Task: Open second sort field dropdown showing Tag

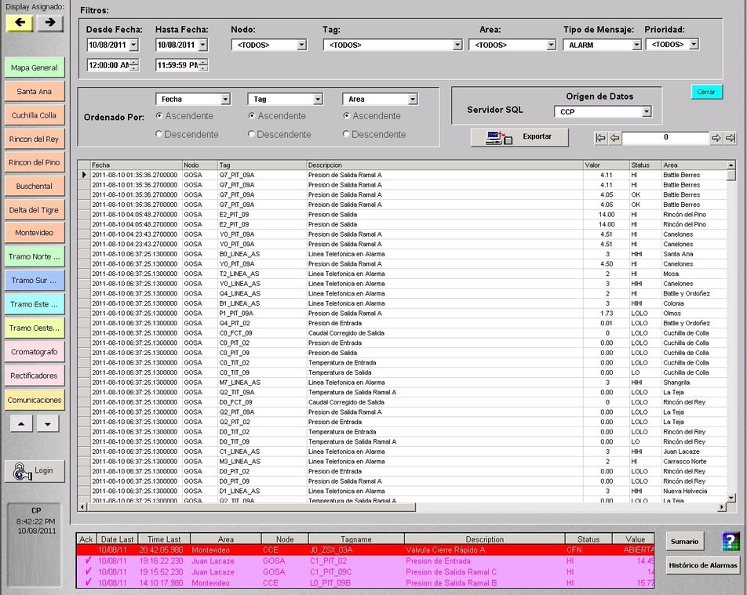Action: coord(318,99)
